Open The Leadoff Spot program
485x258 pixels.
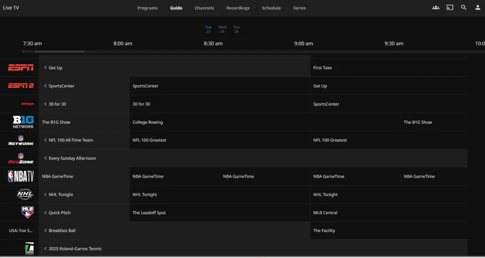coord(220,212)
